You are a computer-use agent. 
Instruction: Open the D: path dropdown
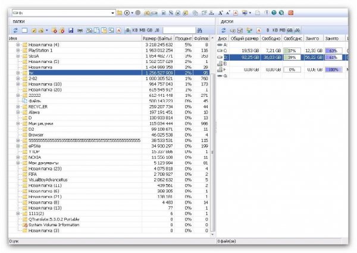[112, 13]
